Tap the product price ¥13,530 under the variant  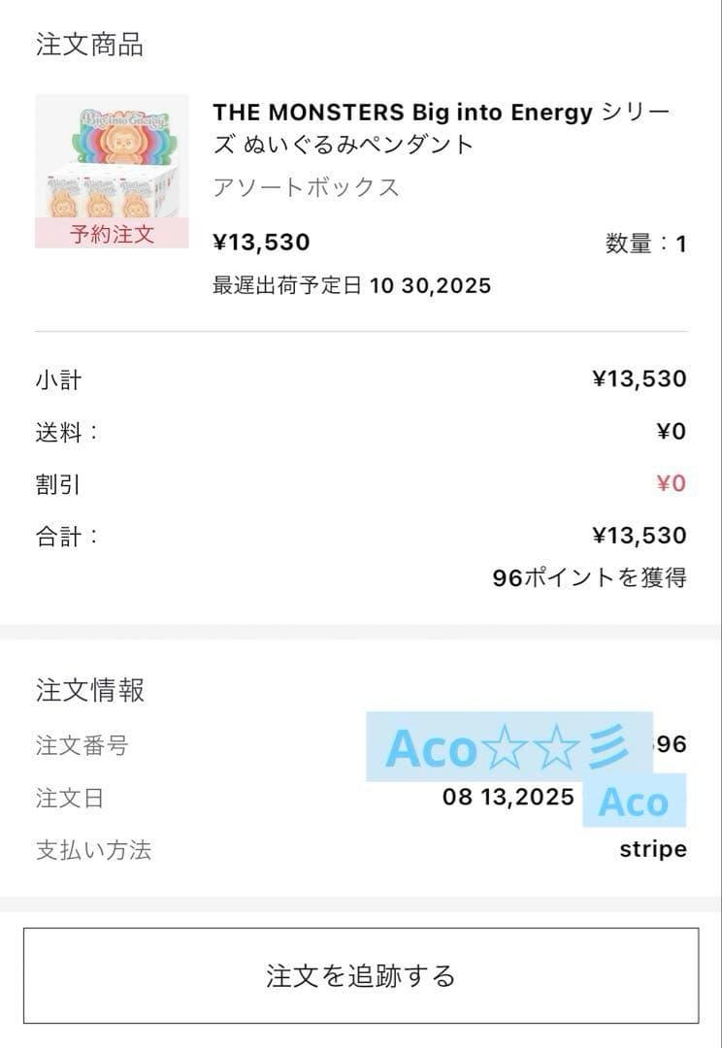click(x=262, y=242)
